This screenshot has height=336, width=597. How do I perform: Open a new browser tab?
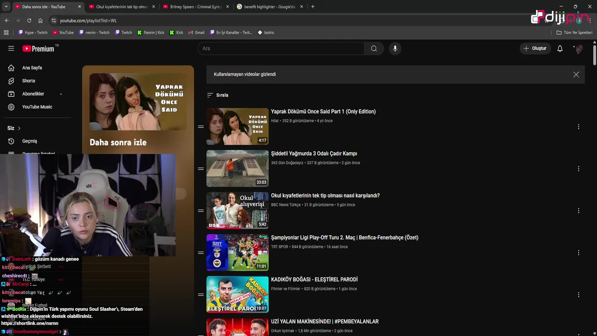312,7
